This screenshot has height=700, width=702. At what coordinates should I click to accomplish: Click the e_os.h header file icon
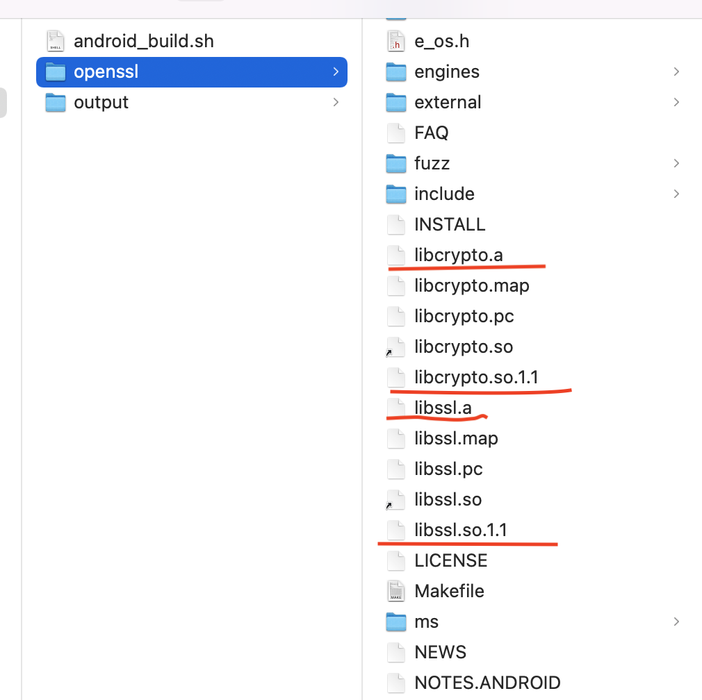point(395,41)
